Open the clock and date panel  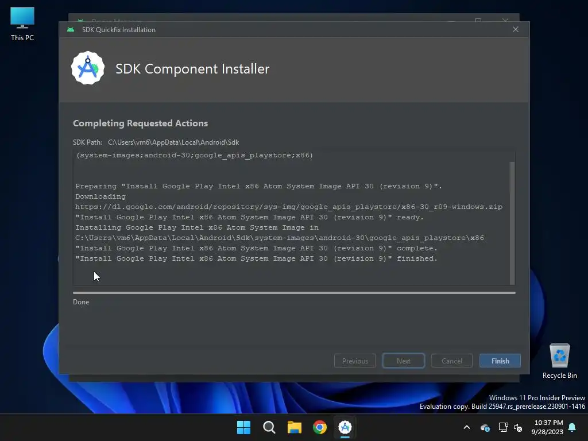tap(547, 427)
